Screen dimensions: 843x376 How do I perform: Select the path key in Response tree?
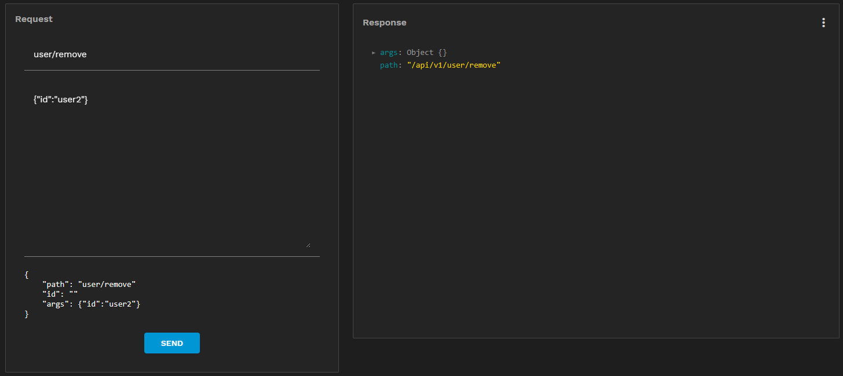tap(389, 65)
